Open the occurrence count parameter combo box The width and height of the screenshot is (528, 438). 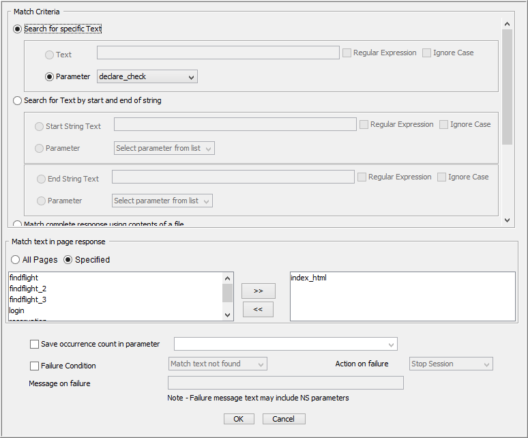pyautogui.click(x=286, y=344)
